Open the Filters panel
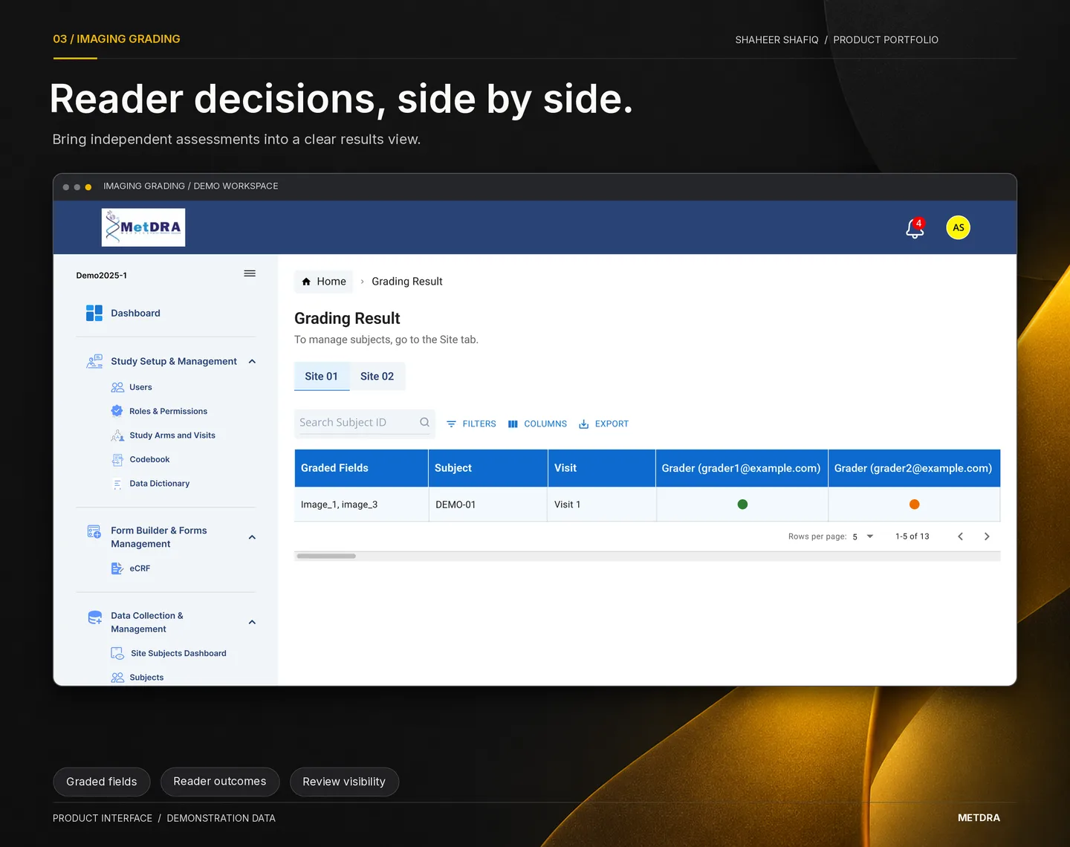Screen dimensions: 1070x847 pyautogui.click(x=471, y=423)
